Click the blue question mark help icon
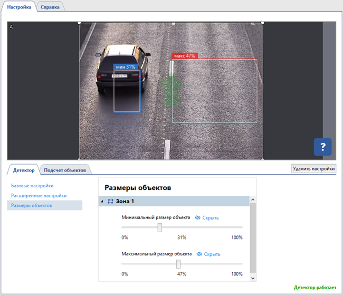343x295 pixels. click(322, 146)
